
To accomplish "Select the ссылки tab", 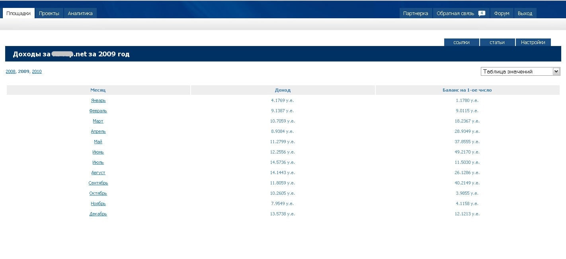I will (461, 42).
